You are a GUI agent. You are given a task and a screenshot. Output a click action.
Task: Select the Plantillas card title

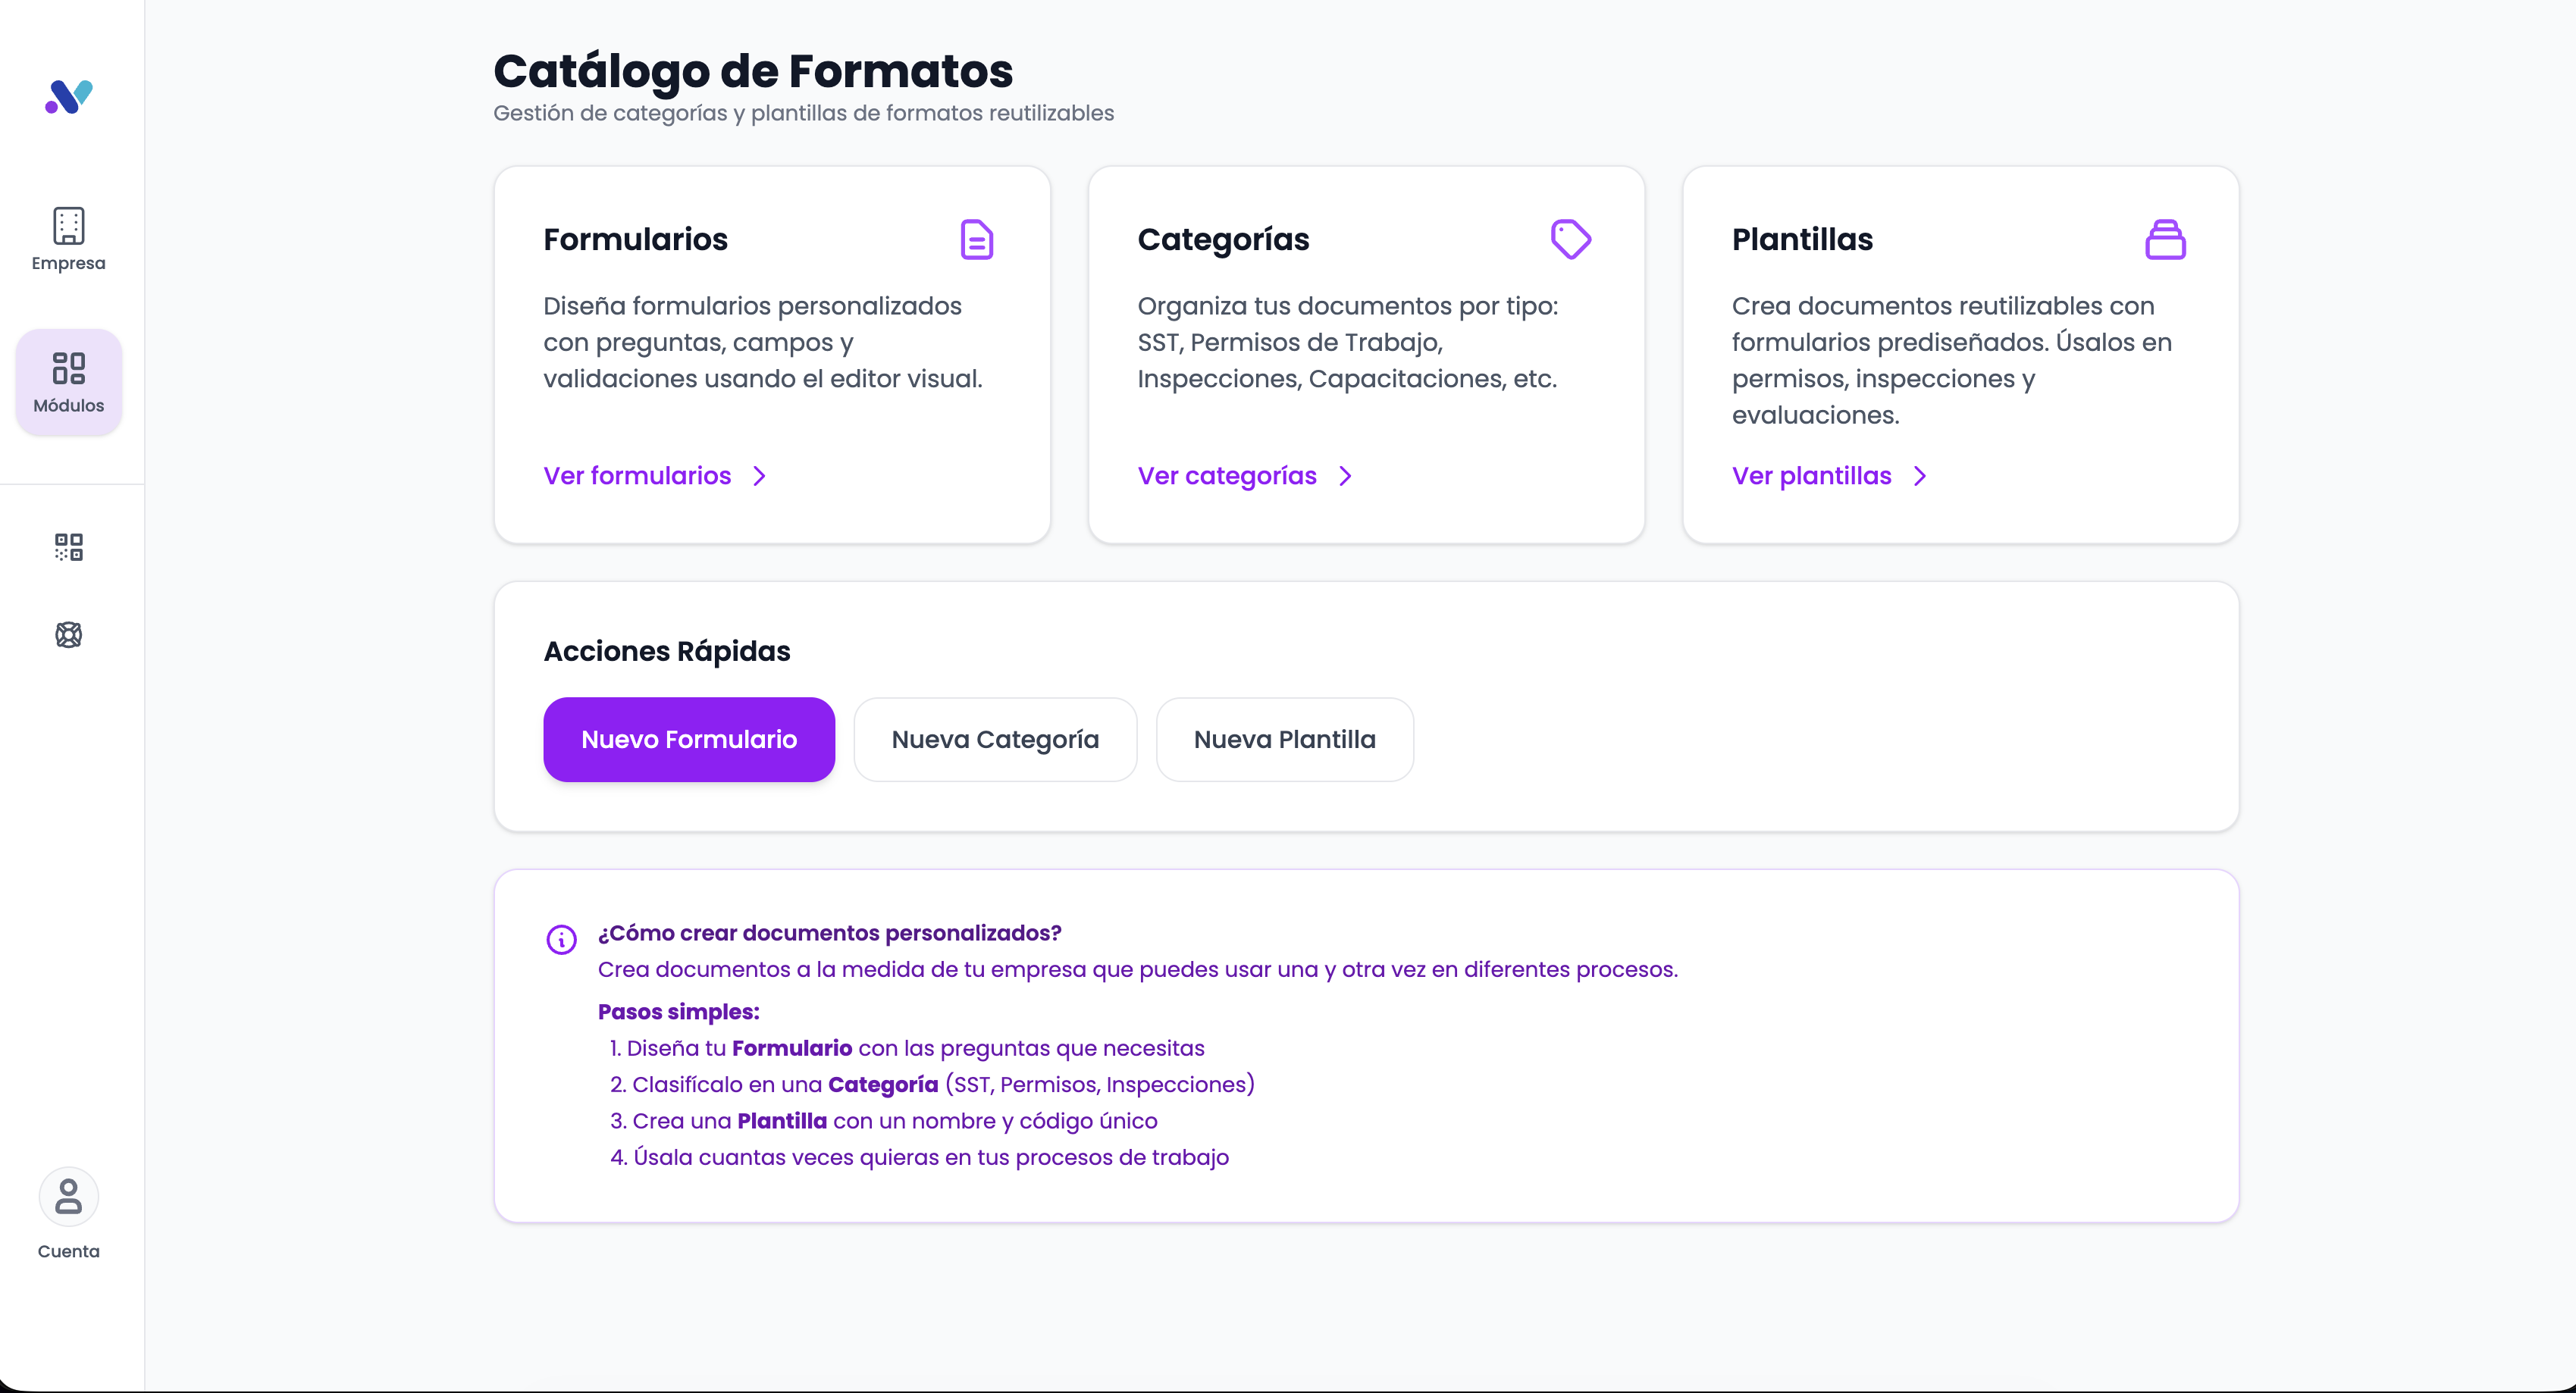1802,240
